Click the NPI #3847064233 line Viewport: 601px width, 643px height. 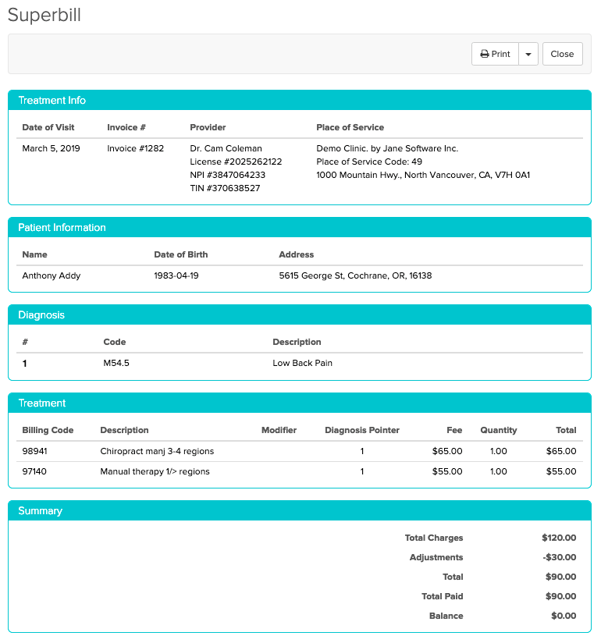[x=227, y=175]
